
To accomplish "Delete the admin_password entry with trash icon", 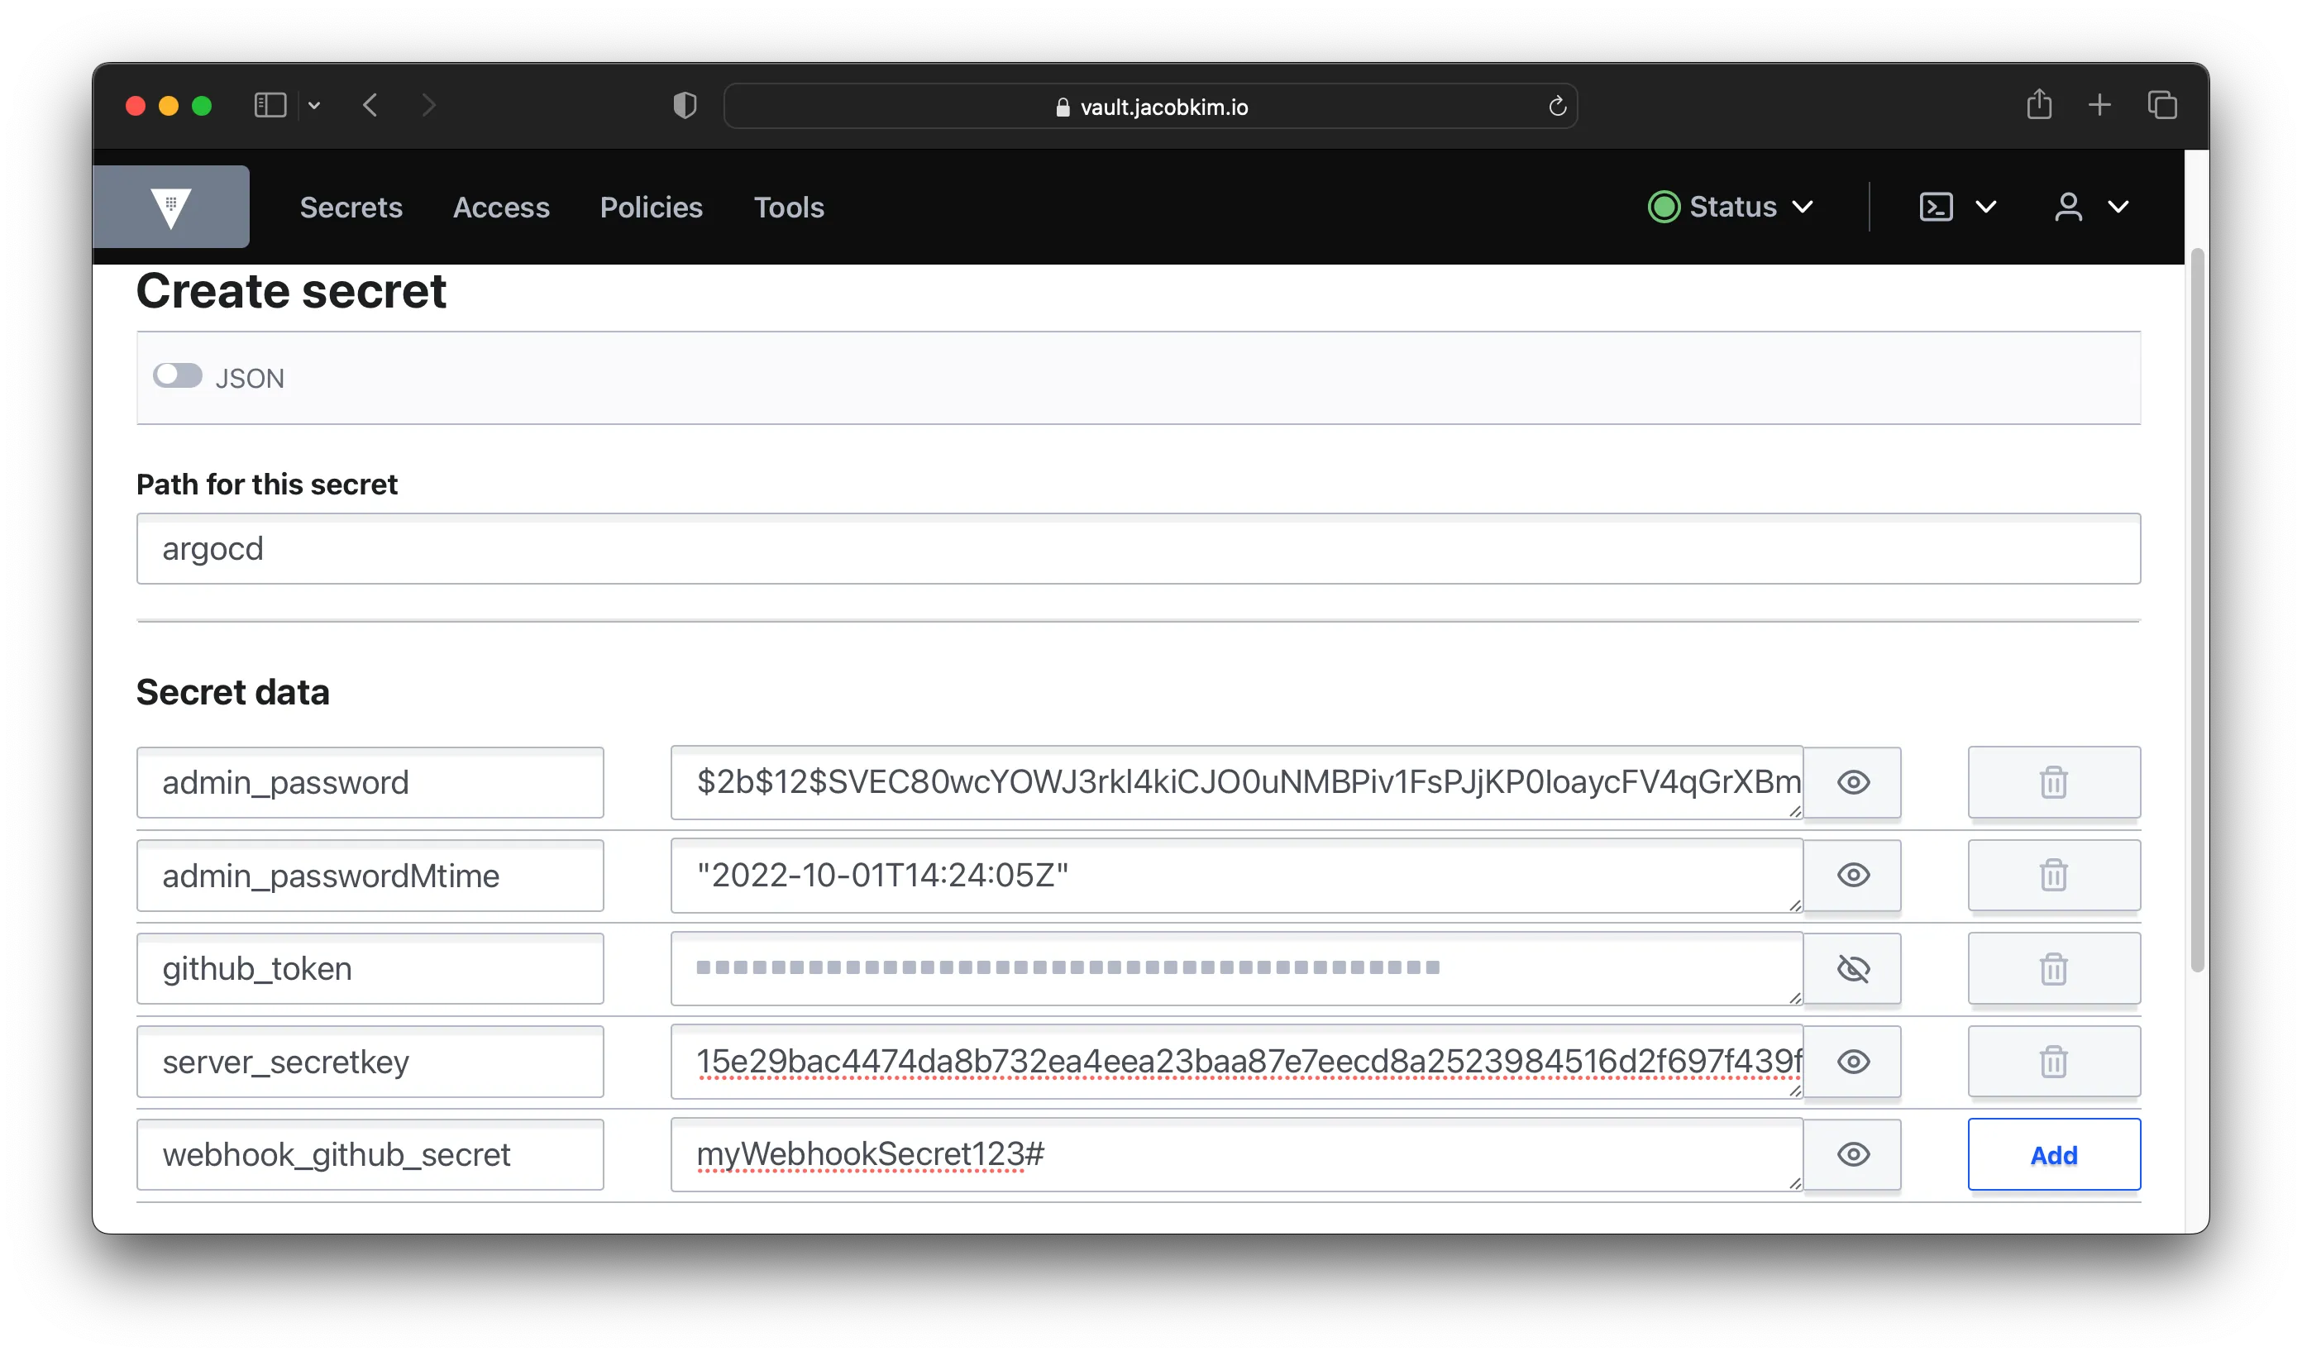I will point(2054,782).
